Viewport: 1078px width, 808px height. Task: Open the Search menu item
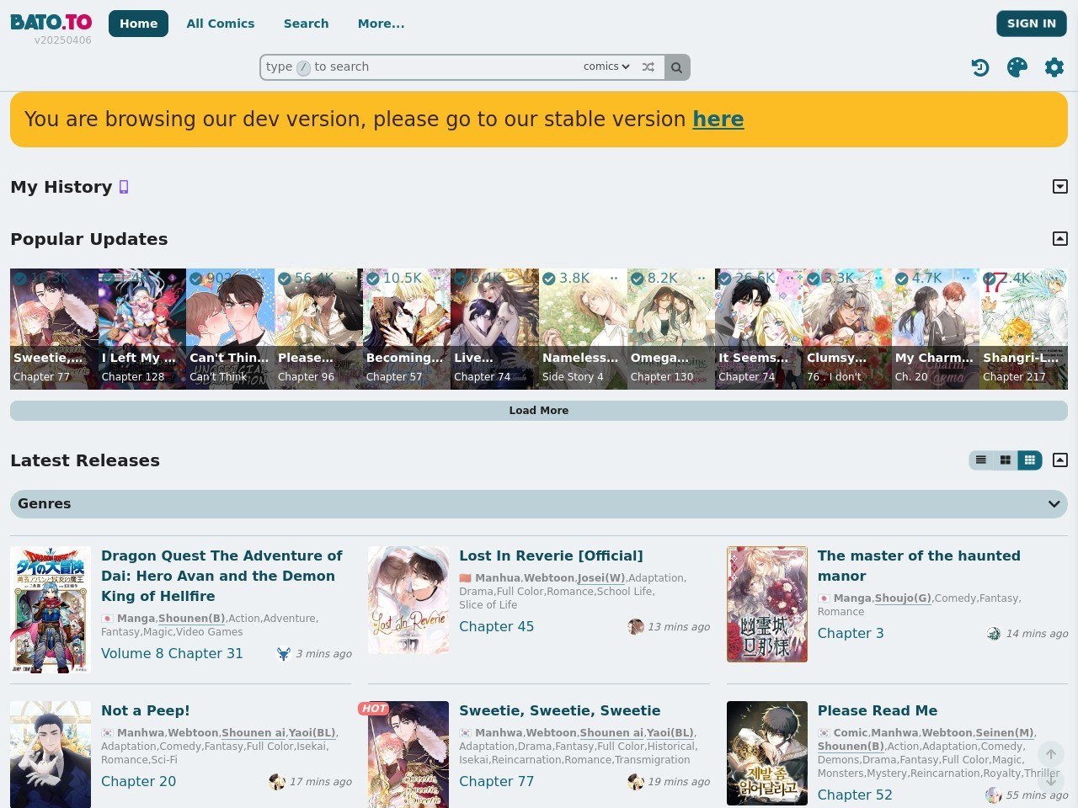pyautogui.click(x=307, y=24)
